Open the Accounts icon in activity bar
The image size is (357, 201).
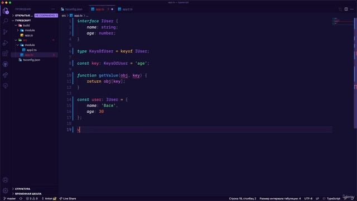tap(6, 180)
